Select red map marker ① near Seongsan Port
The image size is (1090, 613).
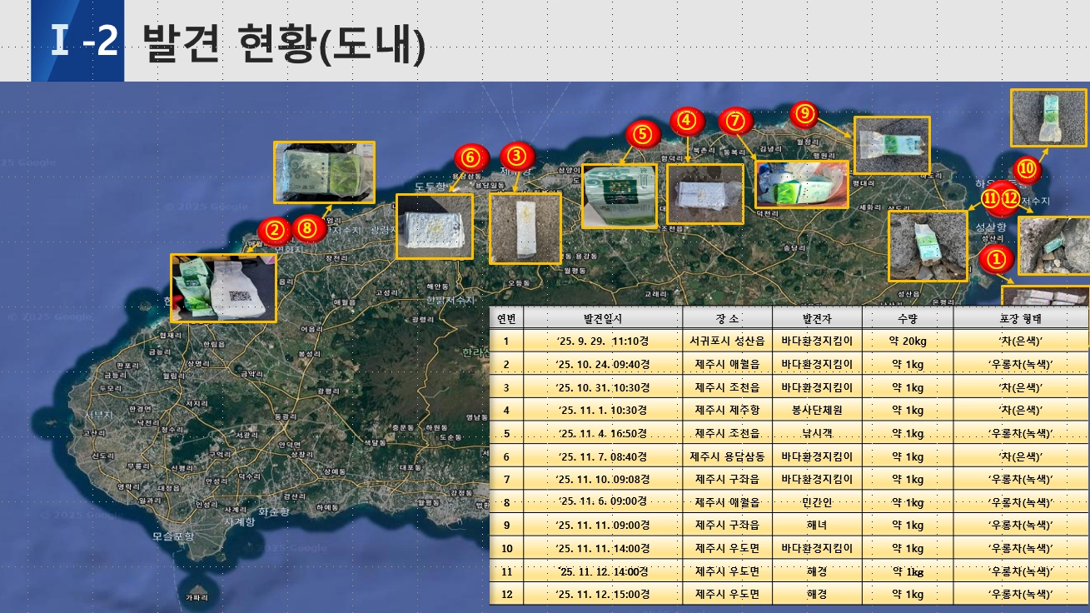click(997, 259)
